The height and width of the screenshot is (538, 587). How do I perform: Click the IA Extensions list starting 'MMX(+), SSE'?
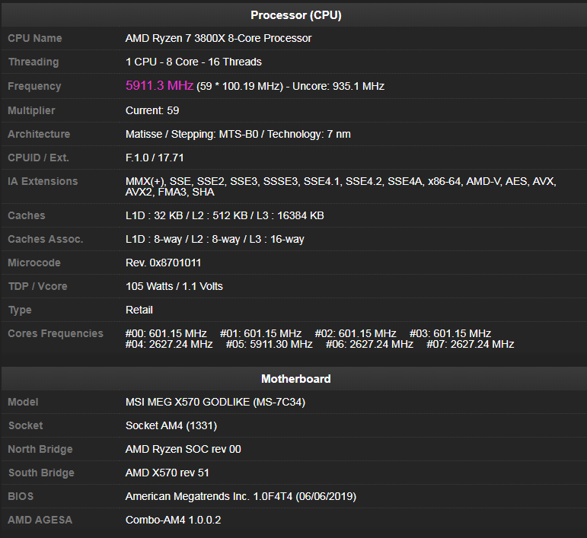pyautogui.click(x=340, y=186)
